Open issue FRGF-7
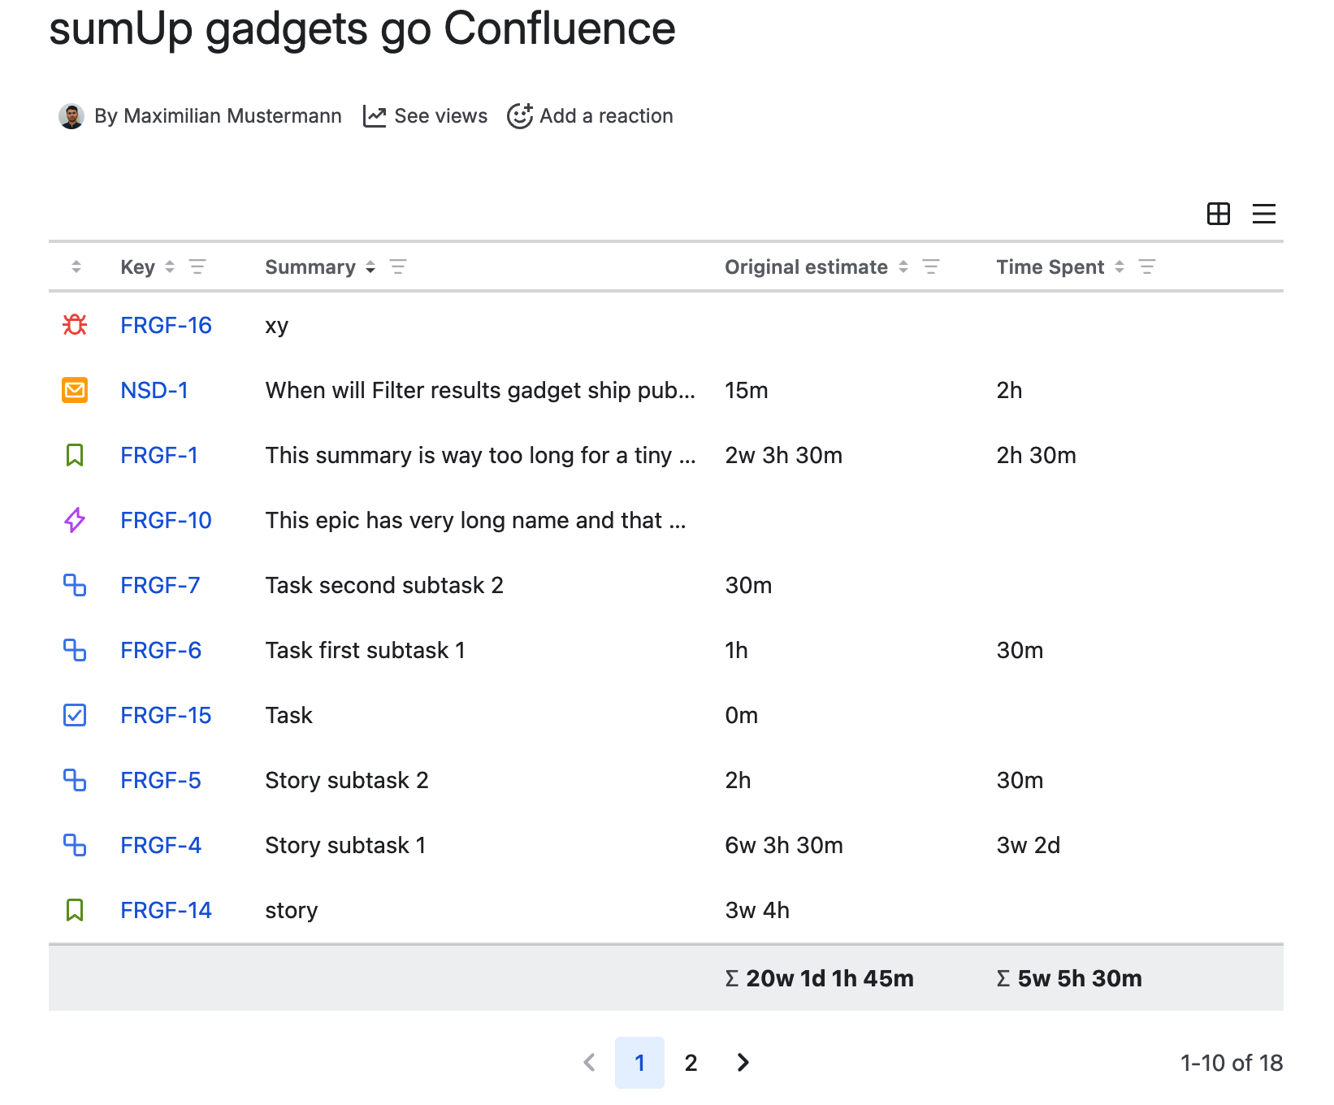 click(x=160, y=585)
